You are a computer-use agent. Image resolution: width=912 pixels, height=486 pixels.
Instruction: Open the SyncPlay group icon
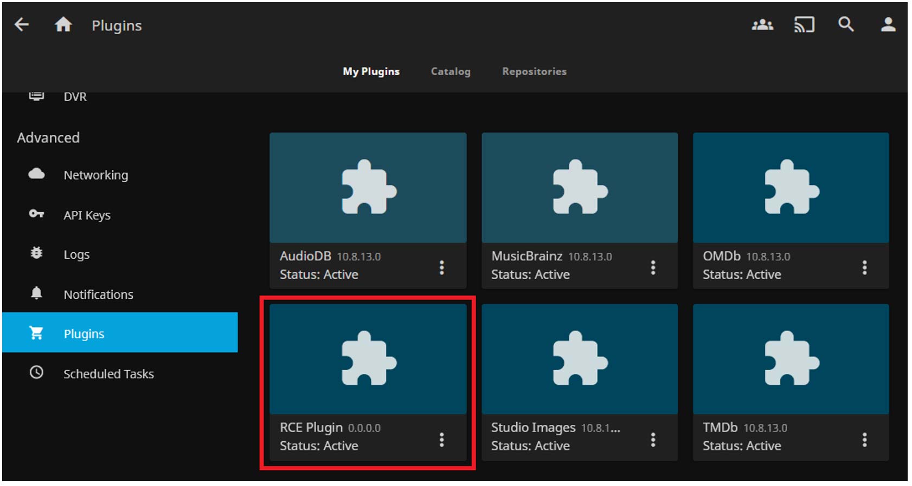click(x=762, y=24)
